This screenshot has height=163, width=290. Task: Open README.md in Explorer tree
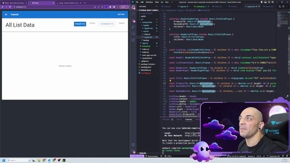coord(146,70)
